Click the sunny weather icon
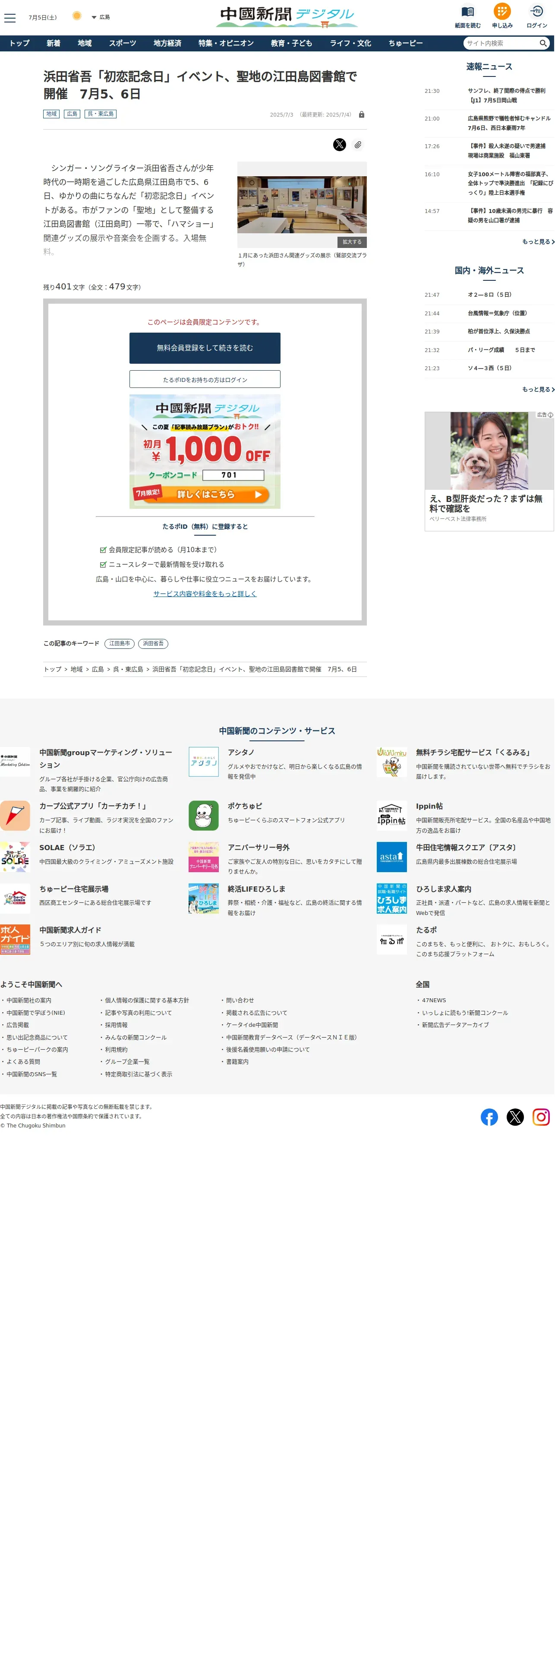555x1664 pixels. pos(77,16)
